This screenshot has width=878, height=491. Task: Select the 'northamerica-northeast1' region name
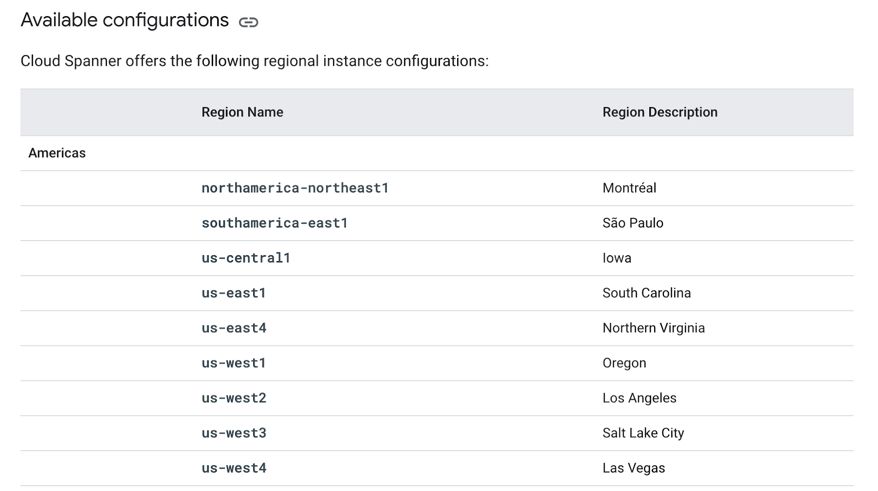pos(295,188)
